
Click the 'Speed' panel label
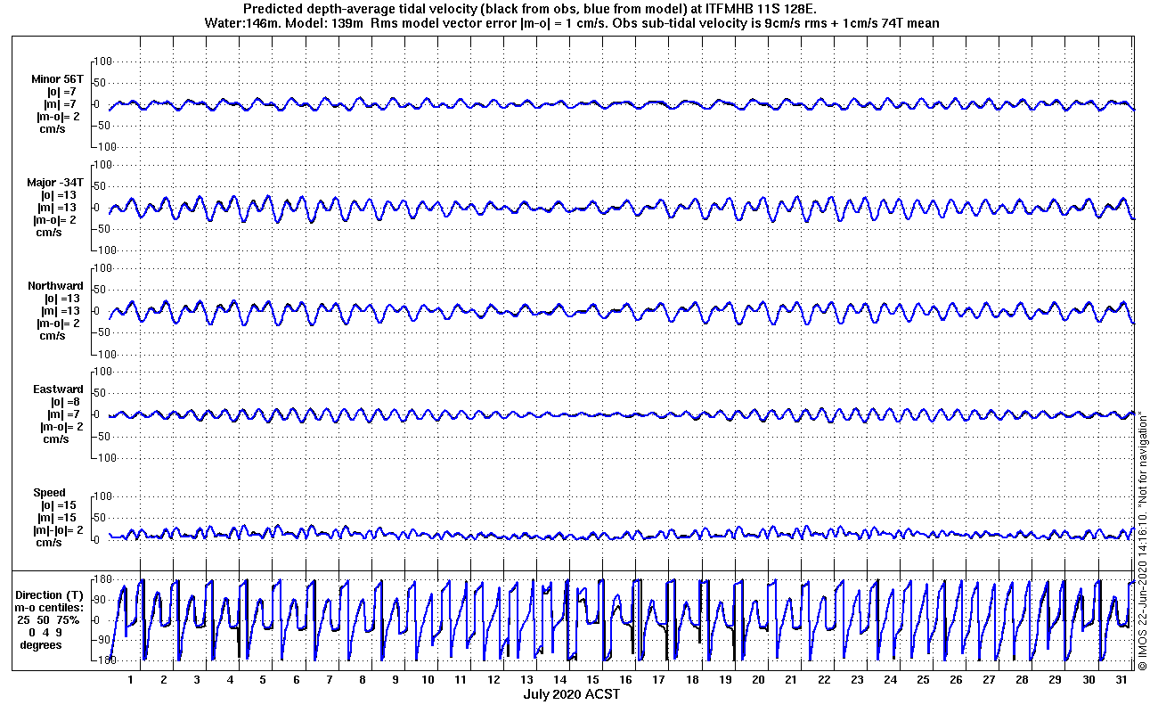(50, 493)
